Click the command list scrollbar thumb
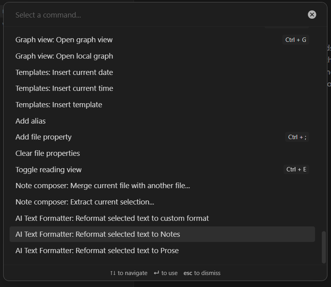The image size is (331, 287). (x=323, y=247)
